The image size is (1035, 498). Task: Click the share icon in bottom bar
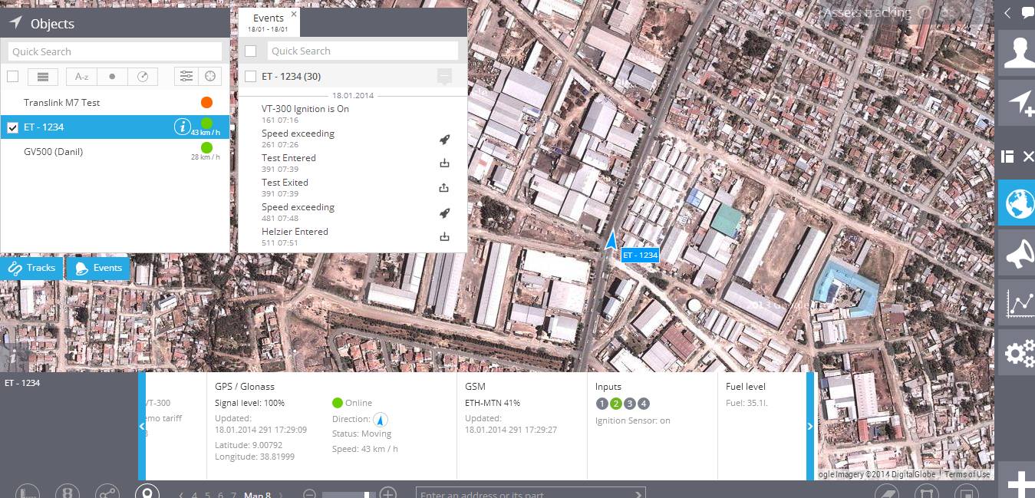(107, 491)
